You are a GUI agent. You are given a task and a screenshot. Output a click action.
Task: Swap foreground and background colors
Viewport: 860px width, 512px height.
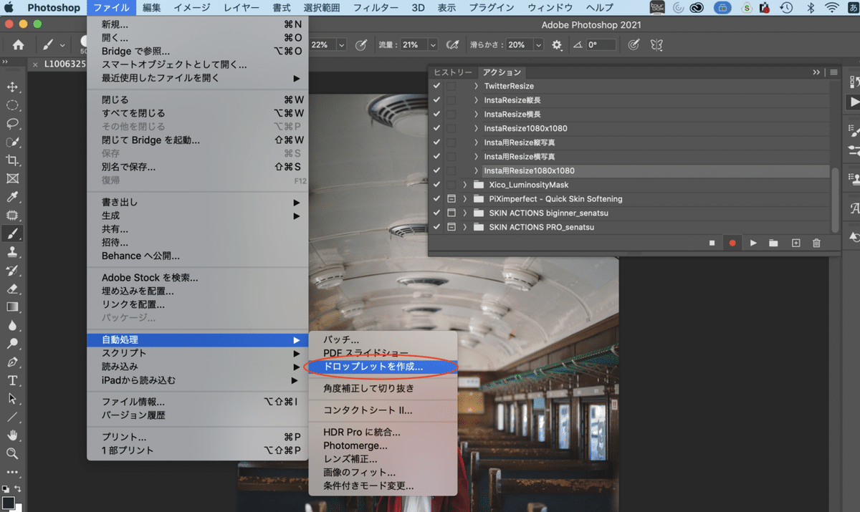(18, 489)
